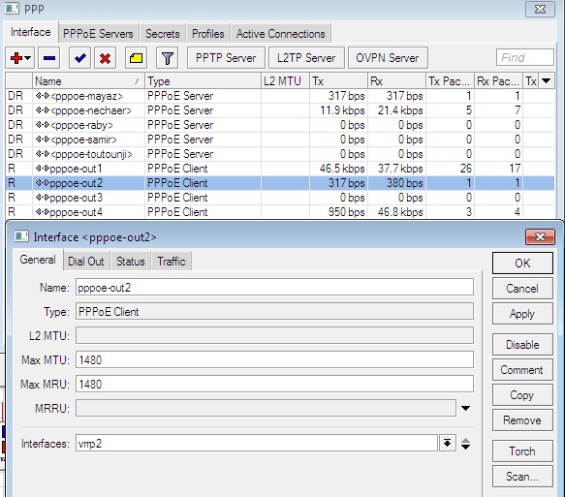Open the table columns dropdown arrow

(x=547, y=81)
